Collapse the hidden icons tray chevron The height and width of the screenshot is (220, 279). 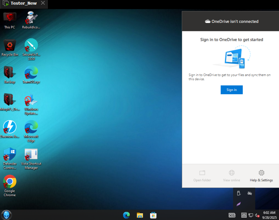pos(244,215)
